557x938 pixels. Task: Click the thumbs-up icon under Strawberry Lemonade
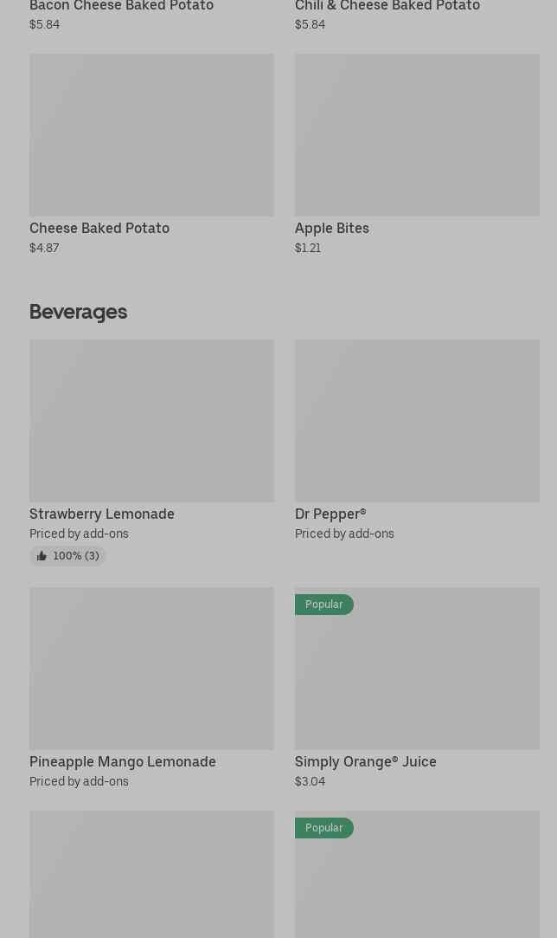pyautogui.click(x=42, y=556)
